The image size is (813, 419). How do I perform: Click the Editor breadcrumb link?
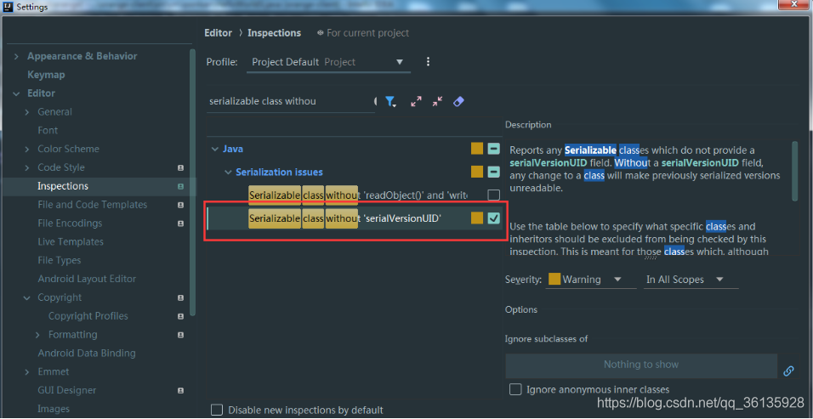218,33
